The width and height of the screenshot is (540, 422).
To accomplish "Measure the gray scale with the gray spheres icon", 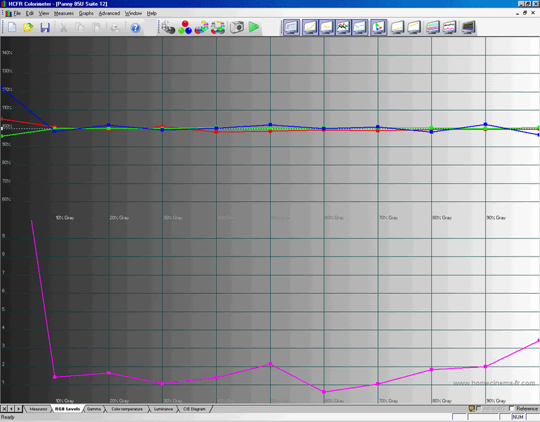I will tap(168, 27).
